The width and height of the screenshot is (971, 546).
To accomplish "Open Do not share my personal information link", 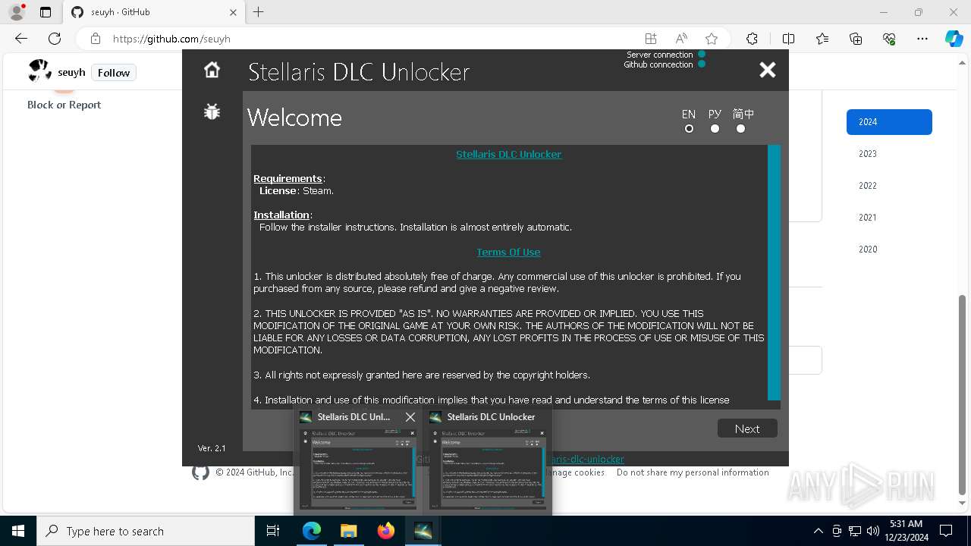I will 693,472.
